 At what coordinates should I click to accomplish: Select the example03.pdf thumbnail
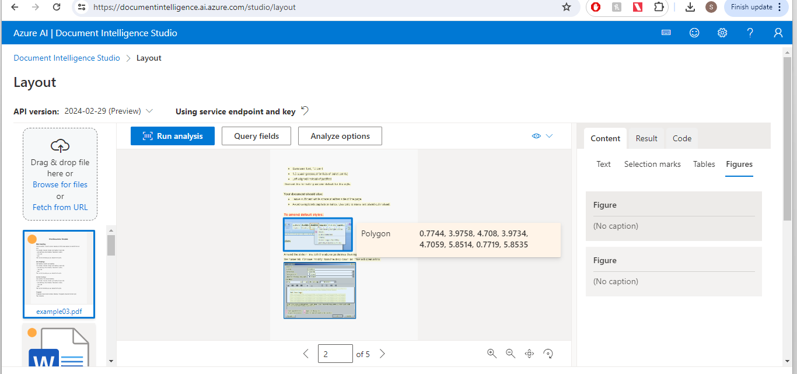(58, 273)
